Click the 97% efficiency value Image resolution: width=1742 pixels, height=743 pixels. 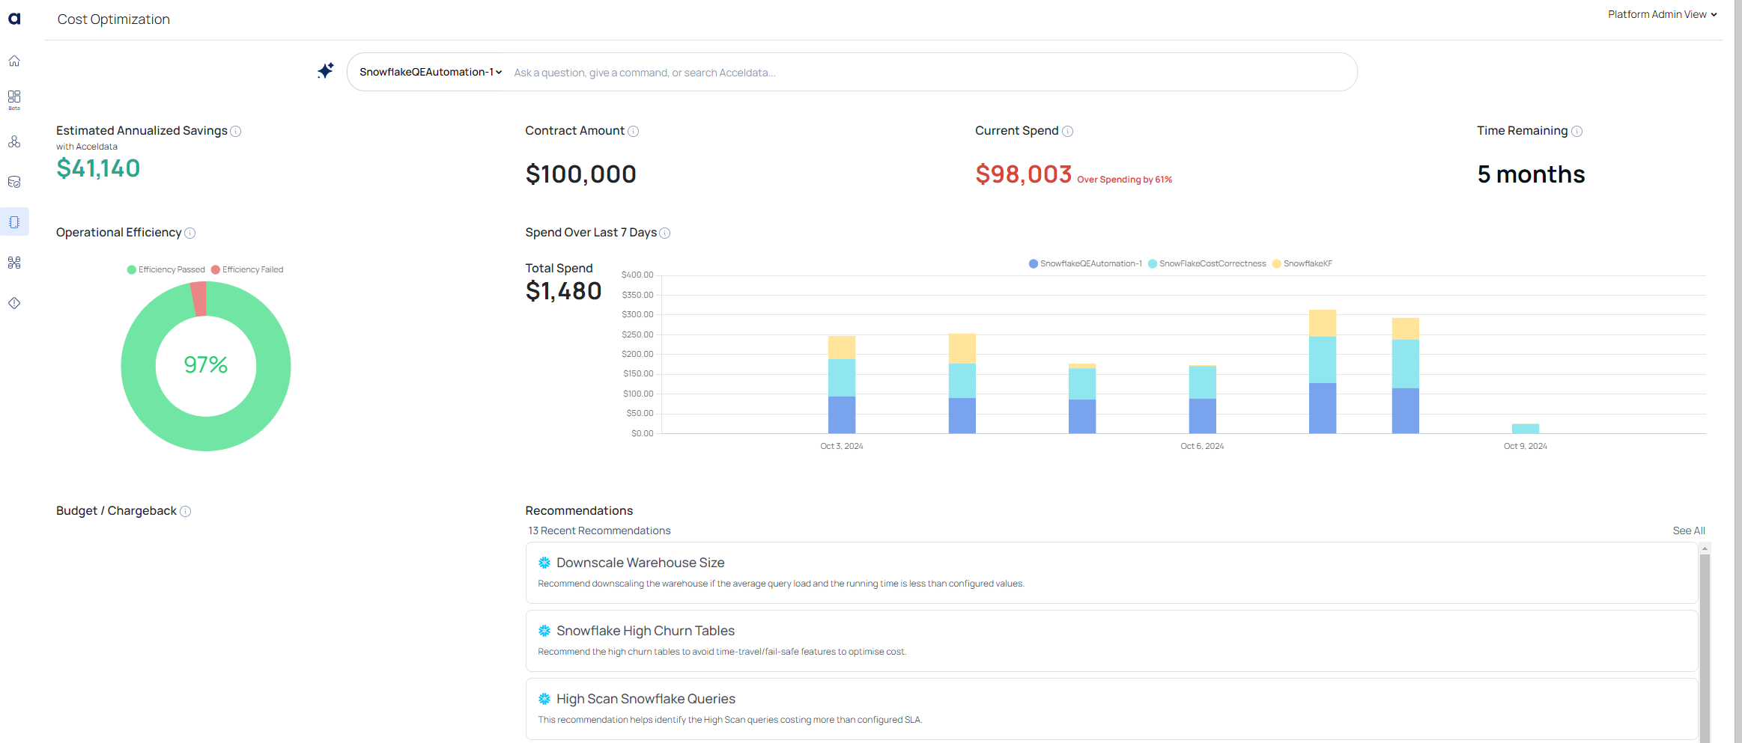206,364
